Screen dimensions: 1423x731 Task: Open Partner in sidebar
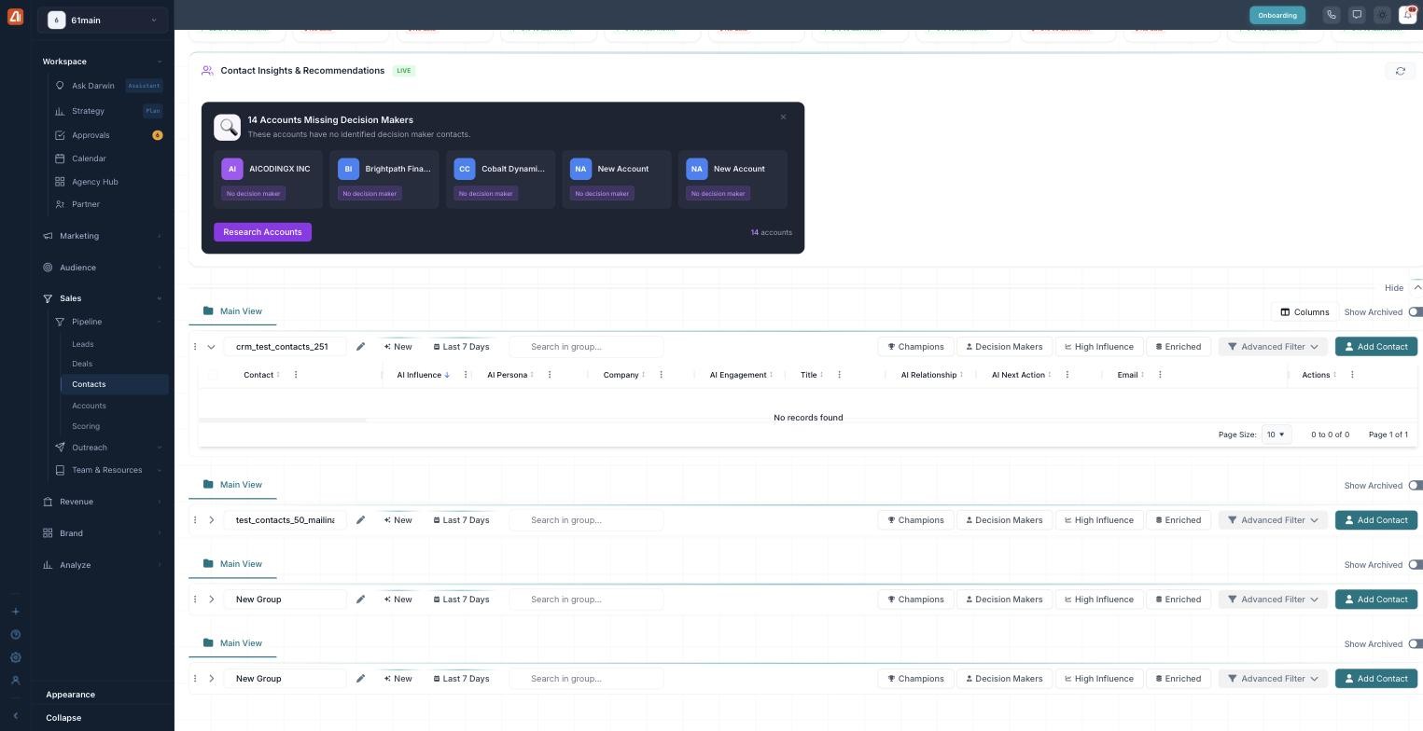coord(85,204)
